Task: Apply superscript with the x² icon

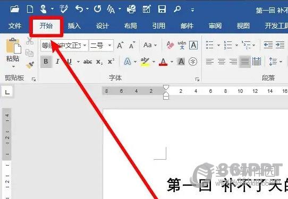Action: point(111,62)
